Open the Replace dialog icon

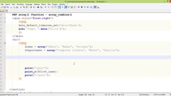click(41, 7)
